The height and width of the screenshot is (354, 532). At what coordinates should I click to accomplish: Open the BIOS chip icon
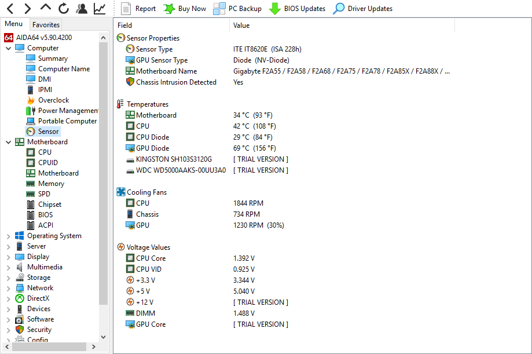pyautogui.click(x=31, y=215)
